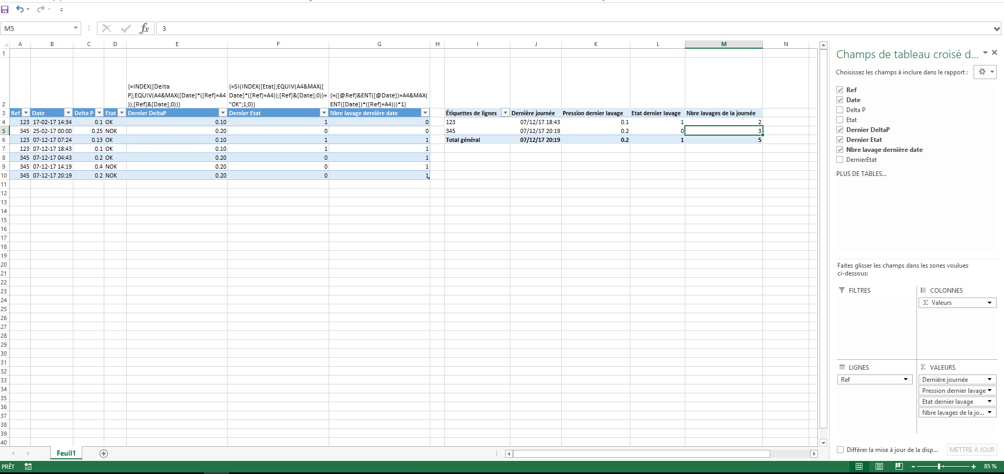
Task: Open the Etat column filter dropdown
Action: pos(122,113)
